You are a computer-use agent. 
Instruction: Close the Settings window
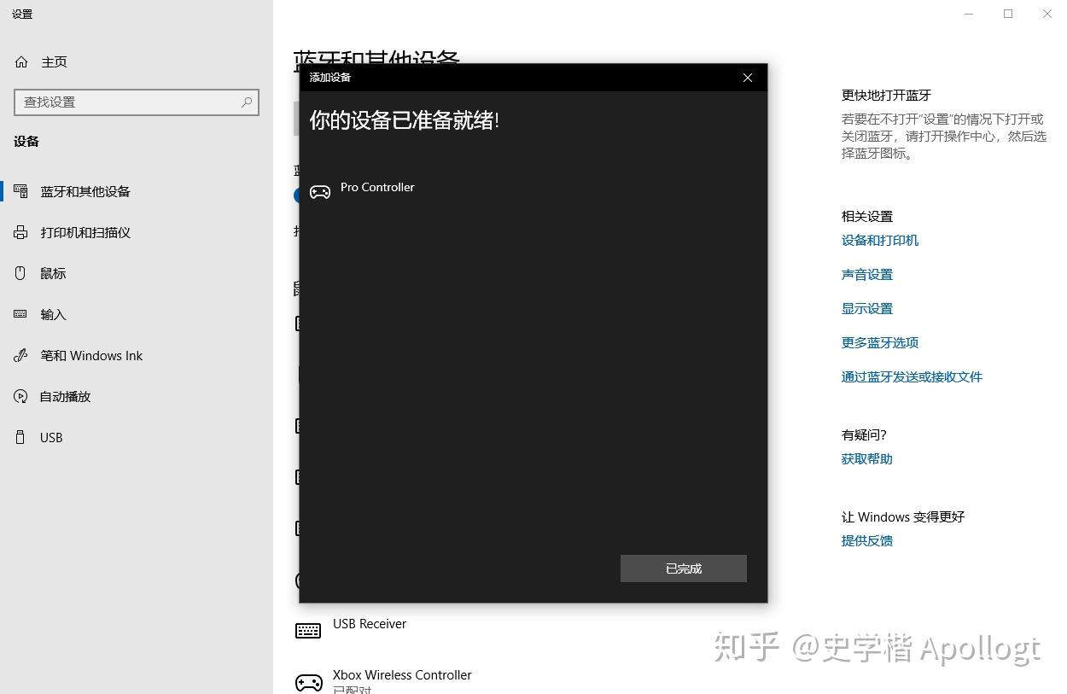point(1047,14)
